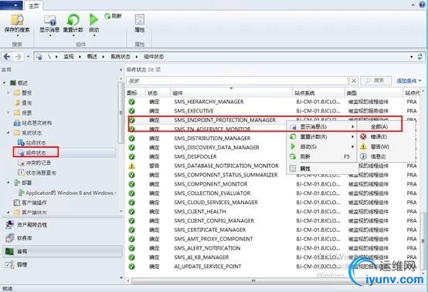Click the component search input field
Image resolution: width=428 pixels, height=292 pixels.
[x=236, y=81]
